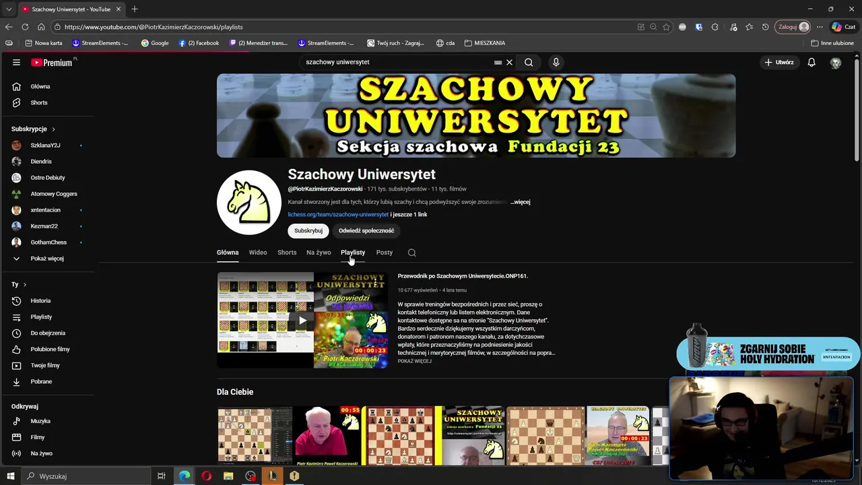This screenshot has width=862, height=485.
Task: Search within channel using magnifier icon
Action: click(411, 253)
